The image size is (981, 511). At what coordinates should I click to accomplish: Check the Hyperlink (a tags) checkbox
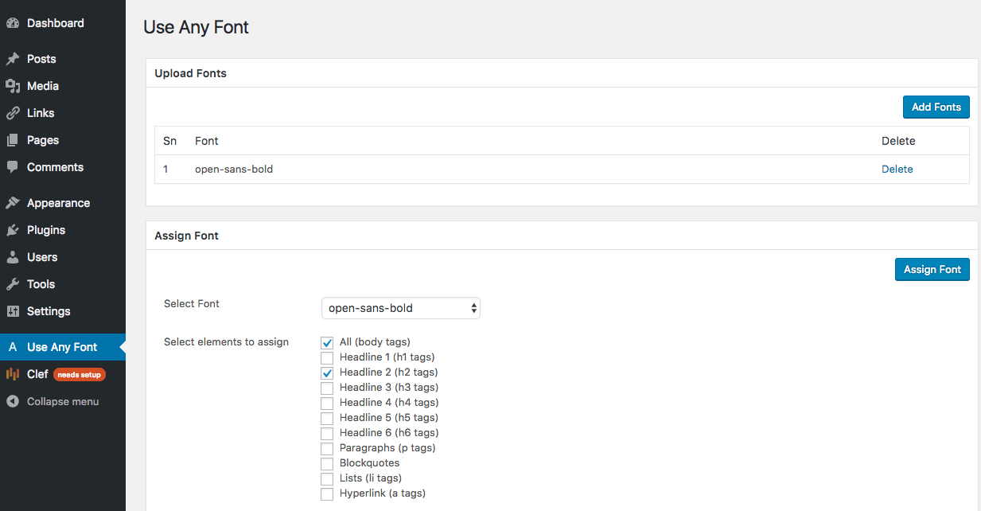click(x=327, y=493)
